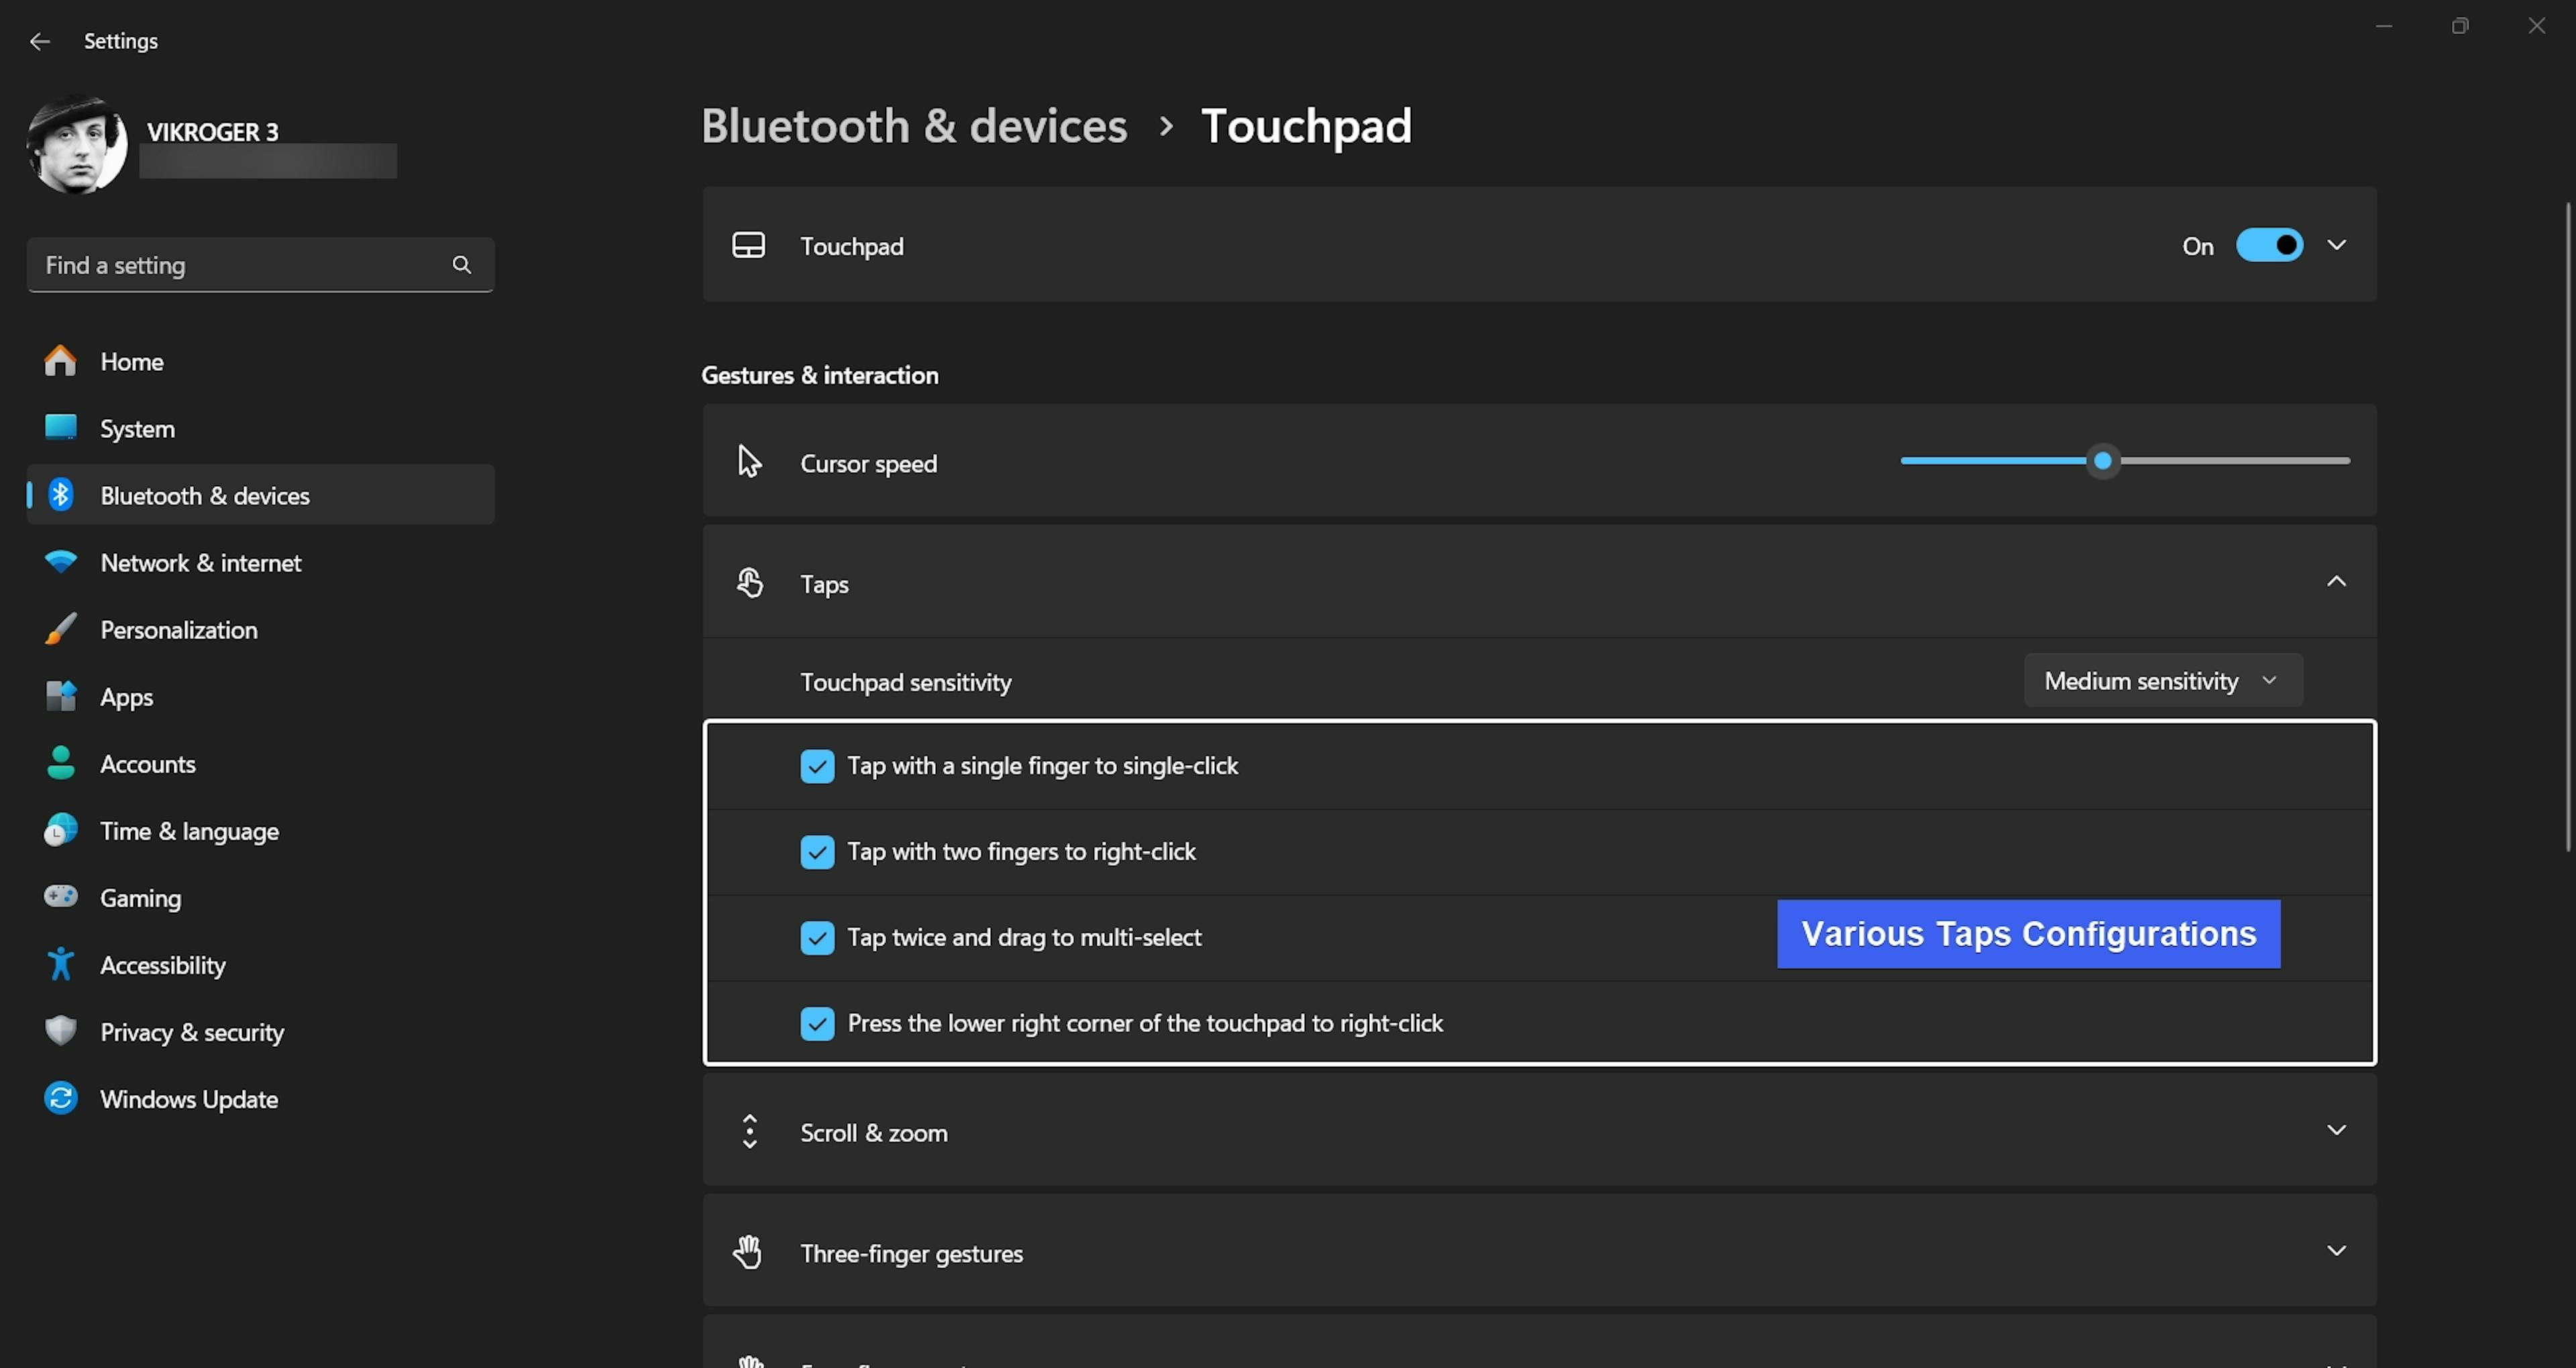Click the Bluetooth & devices breadcrumb link
Image resolution: width=2576 pixels, height=1368 pixels.
tap(914, 126)
